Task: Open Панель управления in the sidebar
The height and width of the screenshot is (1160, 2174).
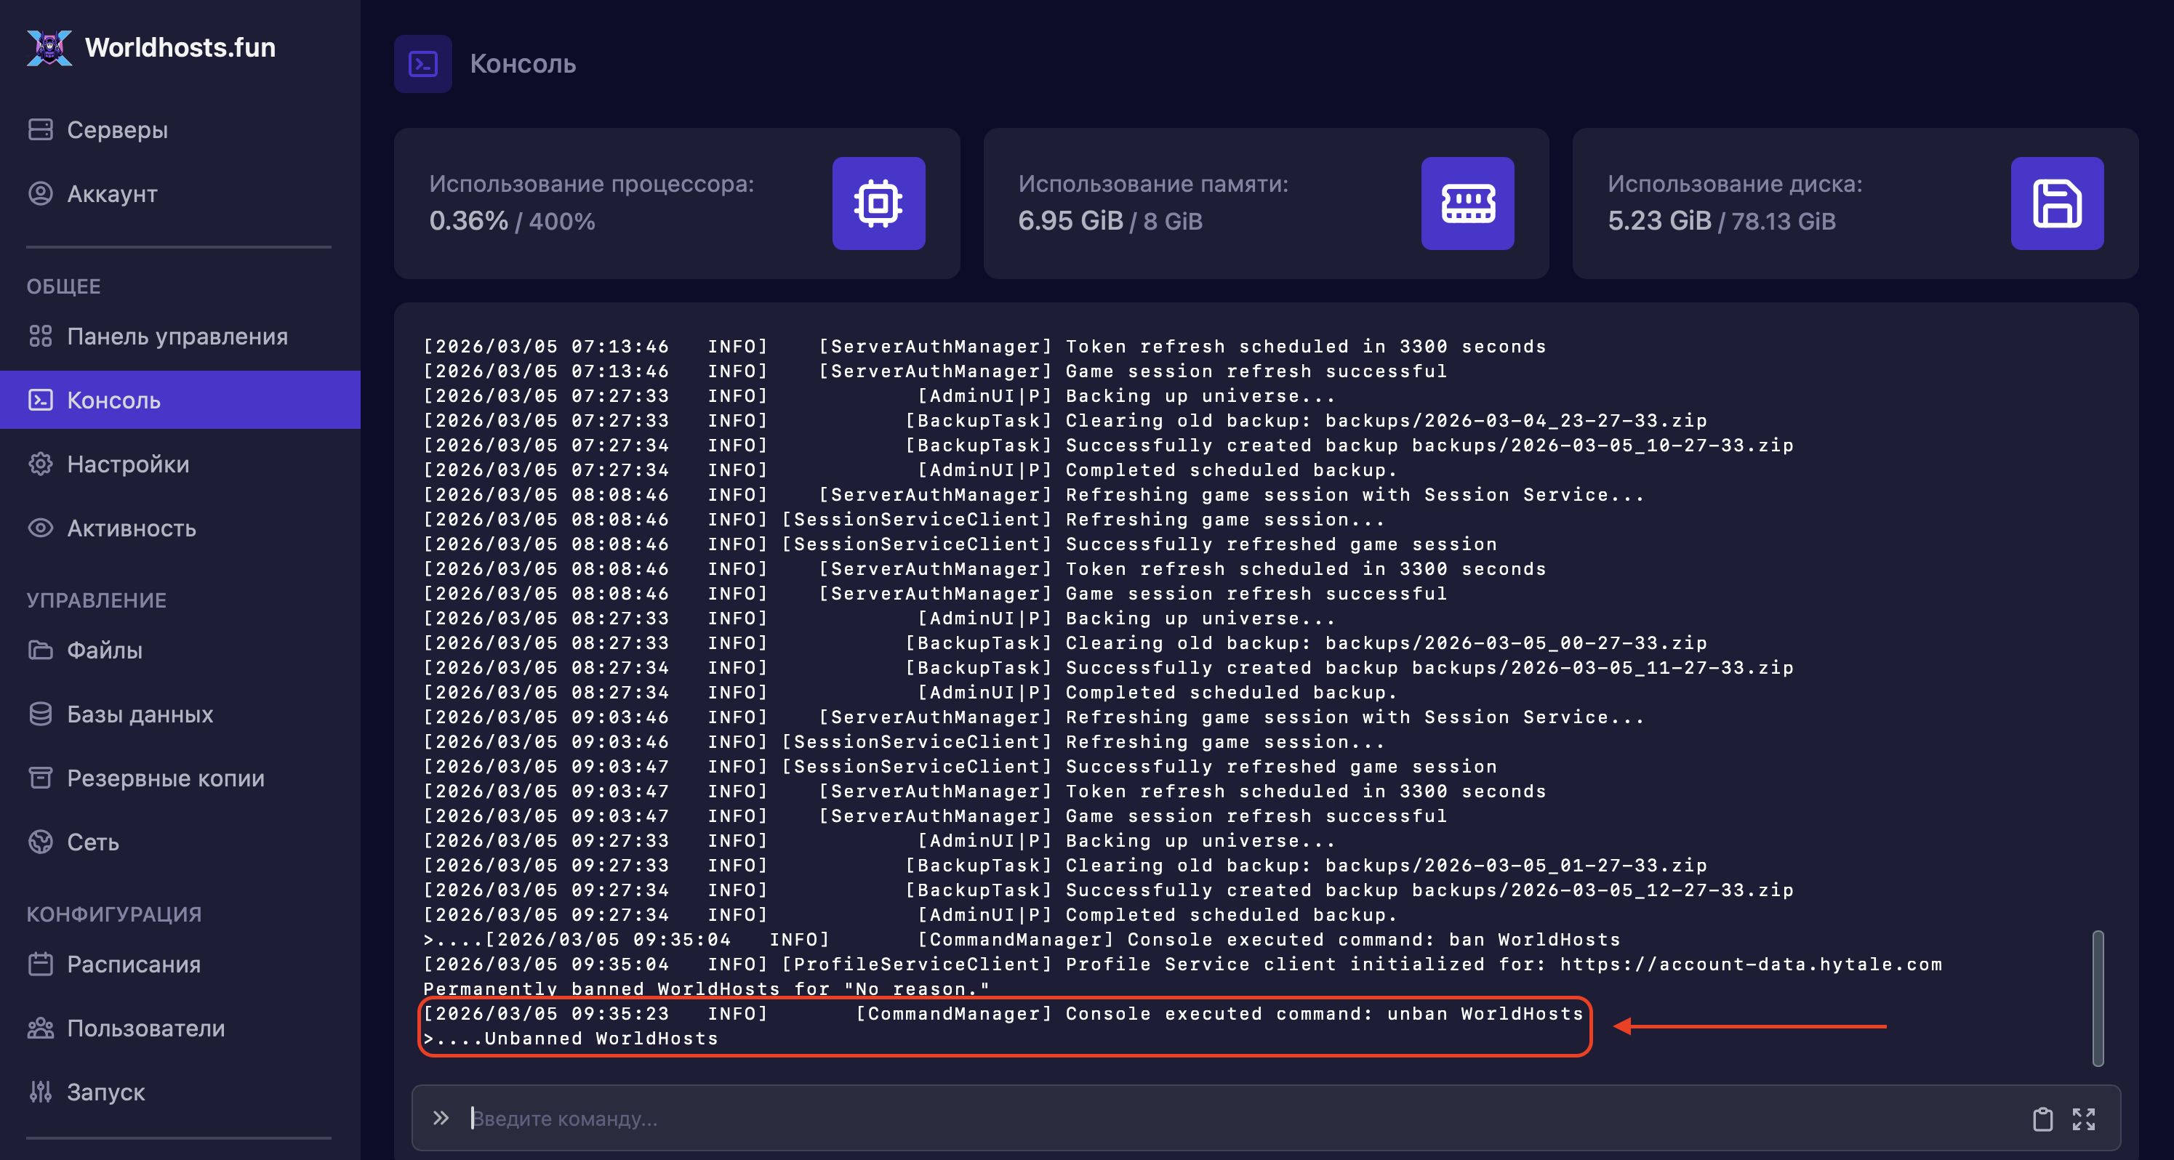Action: click(177, 336)
